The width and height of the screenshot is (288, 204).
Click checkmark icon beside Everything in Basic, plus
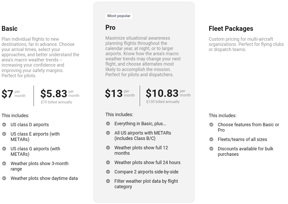point(108,124)
